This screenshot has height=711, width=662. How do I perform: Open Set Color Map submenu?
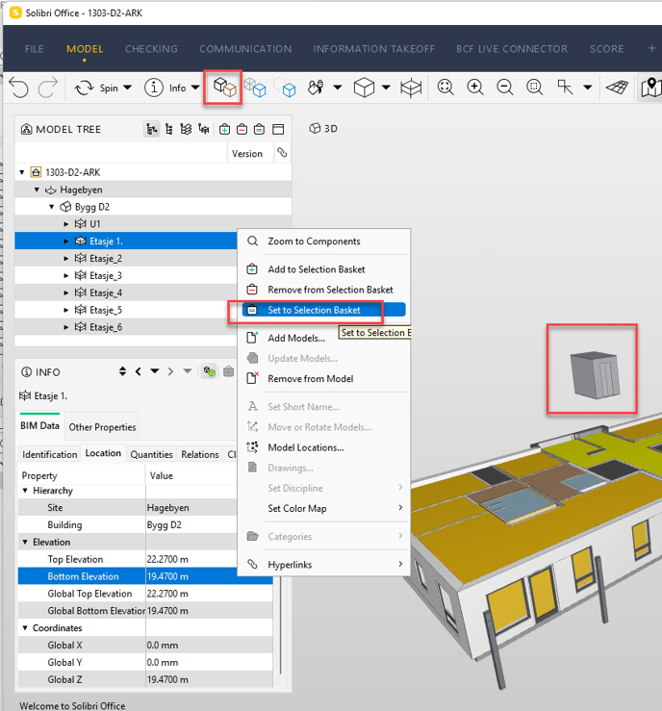pyautogui.click(x=323, y=508)
